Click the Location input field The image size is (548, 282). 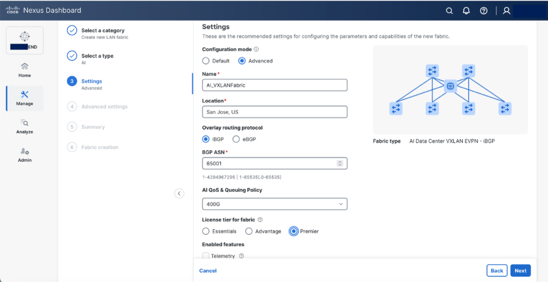click(x=275, y=112)
